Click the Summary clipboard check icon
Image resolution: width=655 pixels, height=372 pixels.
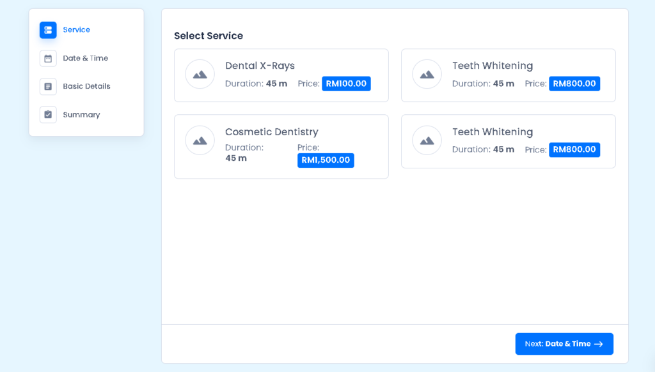[48, 115]
